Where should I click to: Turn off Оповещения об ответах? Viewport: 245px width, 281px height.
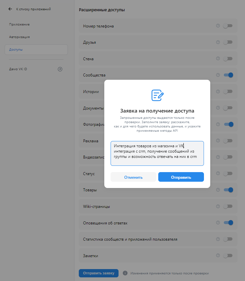tap(228, 223)
